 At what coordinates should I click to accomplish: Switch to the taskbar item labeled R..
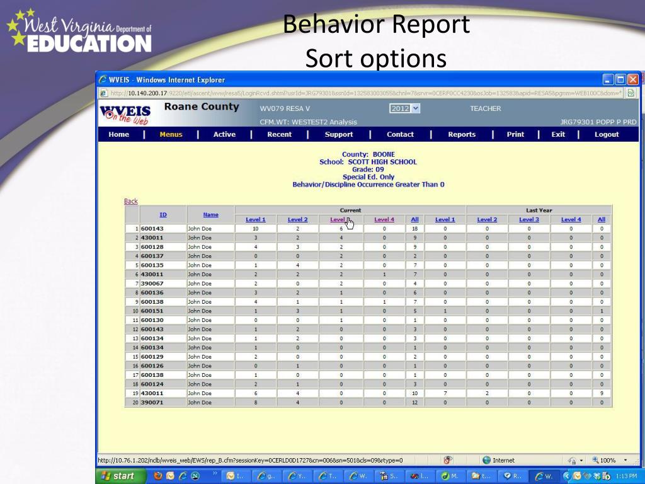(x=511, y=476)
